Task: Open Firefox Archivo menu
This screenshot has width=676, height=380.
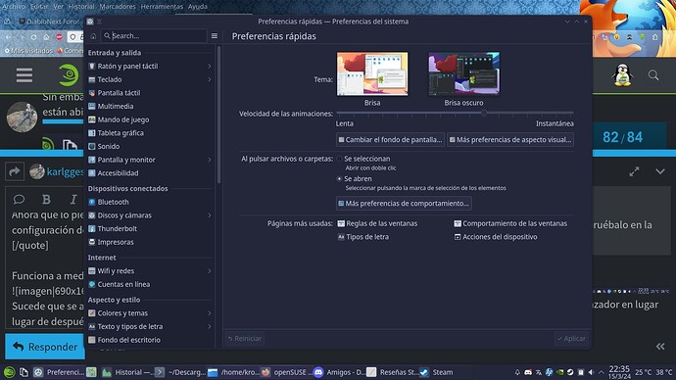Action: click(x=14, y=7)
